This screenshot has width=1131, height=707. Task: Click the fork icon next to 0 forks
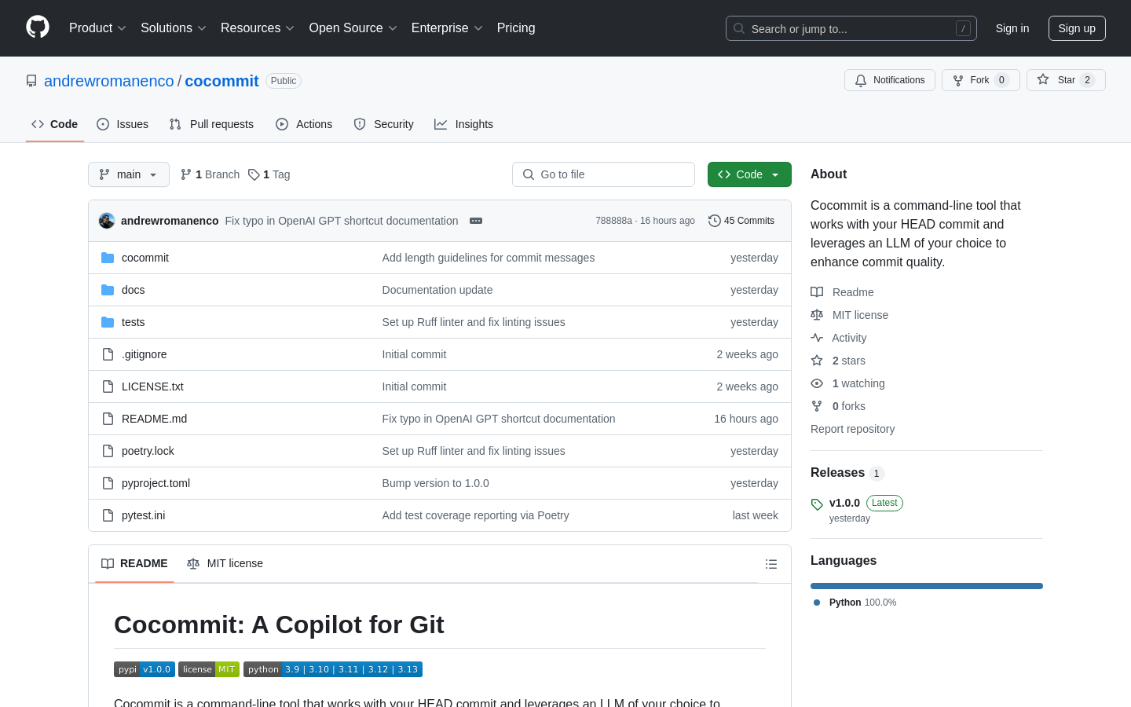click(x=817, y=406)
